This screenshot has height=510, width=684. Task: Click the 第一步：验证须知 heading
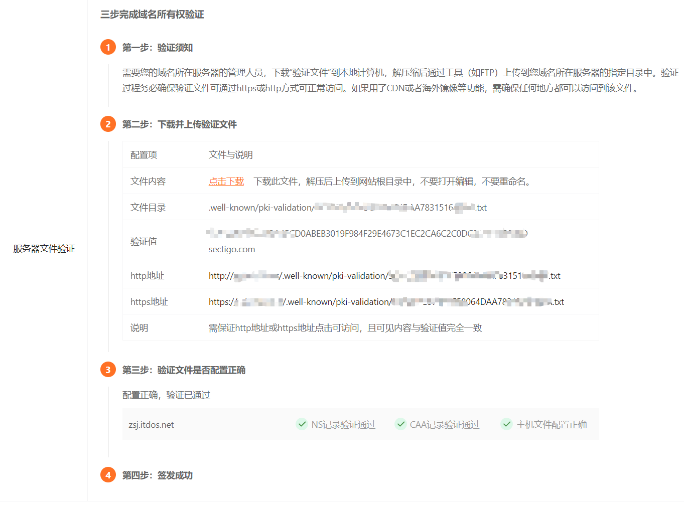coord(158,48)
